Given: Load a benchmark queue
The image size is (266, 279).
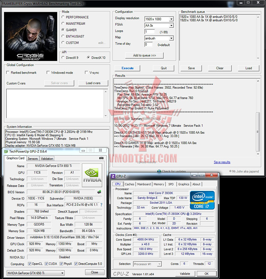Looking at the screenshot, I should pyautogui.click(x=248, y=68).
